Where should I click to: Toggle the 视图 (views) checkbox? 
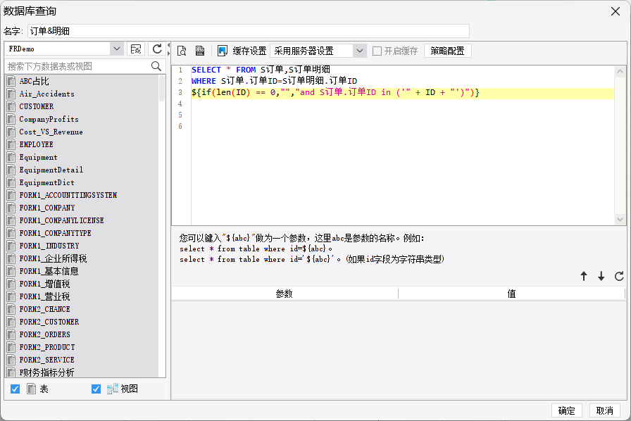96,389
